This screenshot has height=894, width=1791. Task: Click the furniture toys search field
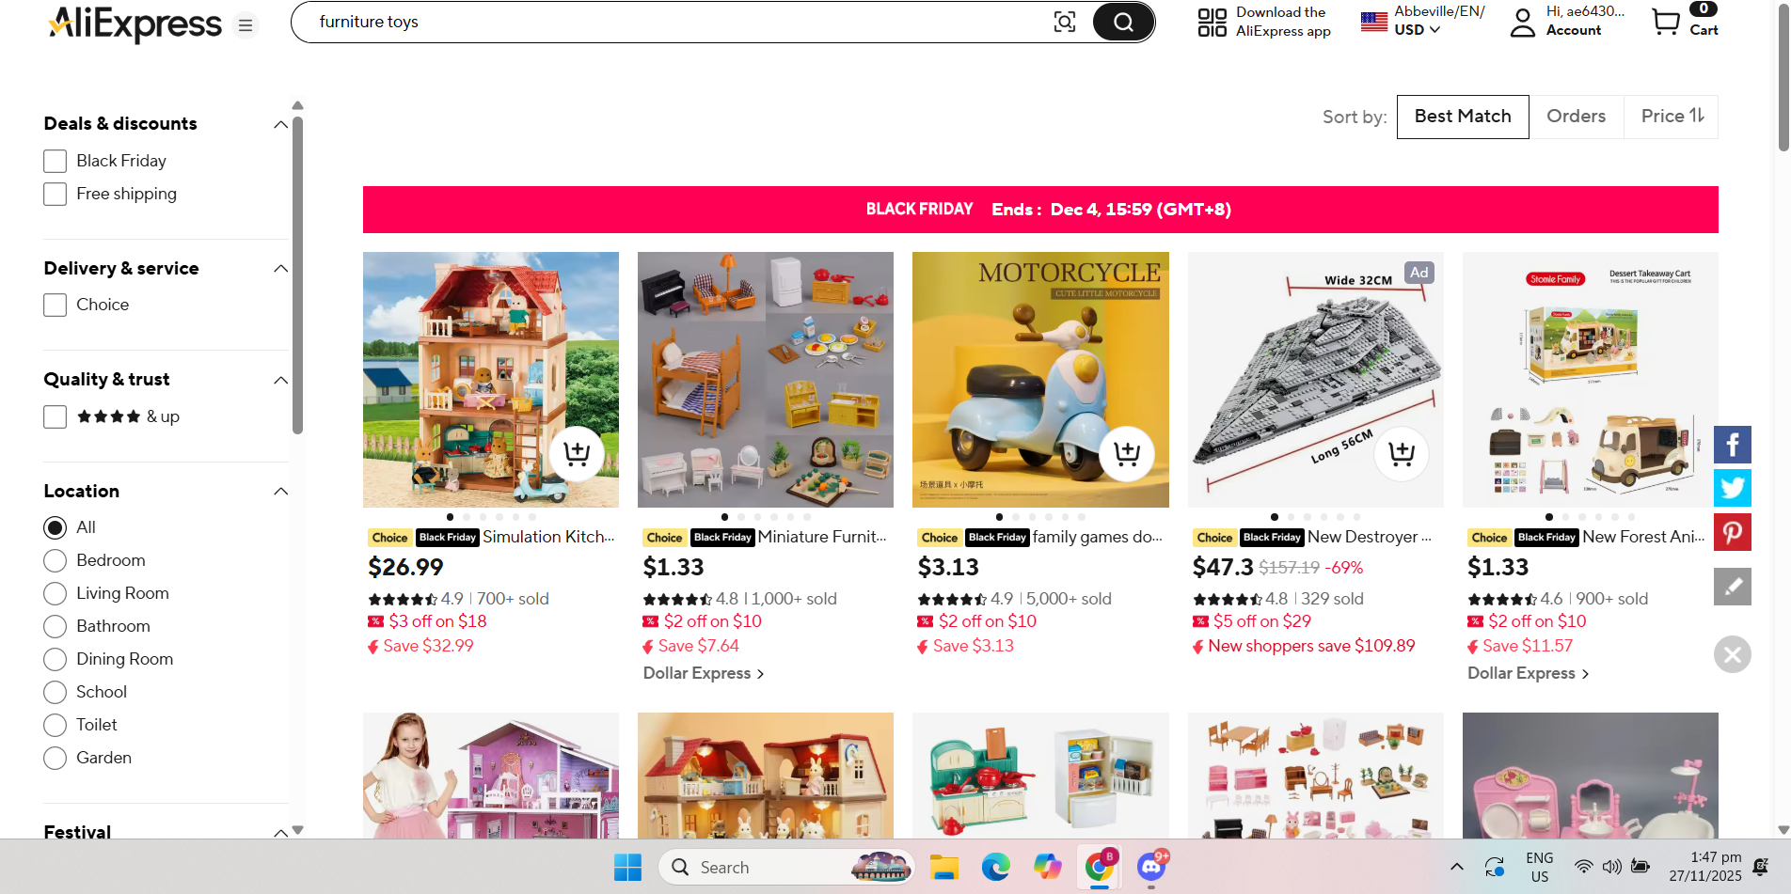pyautogui.click(x=677, y=22)
